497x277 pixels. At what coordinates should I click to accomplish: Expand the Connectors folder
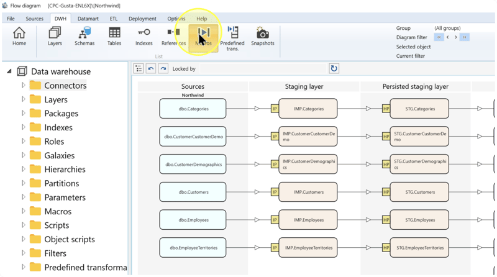[23, 85]
